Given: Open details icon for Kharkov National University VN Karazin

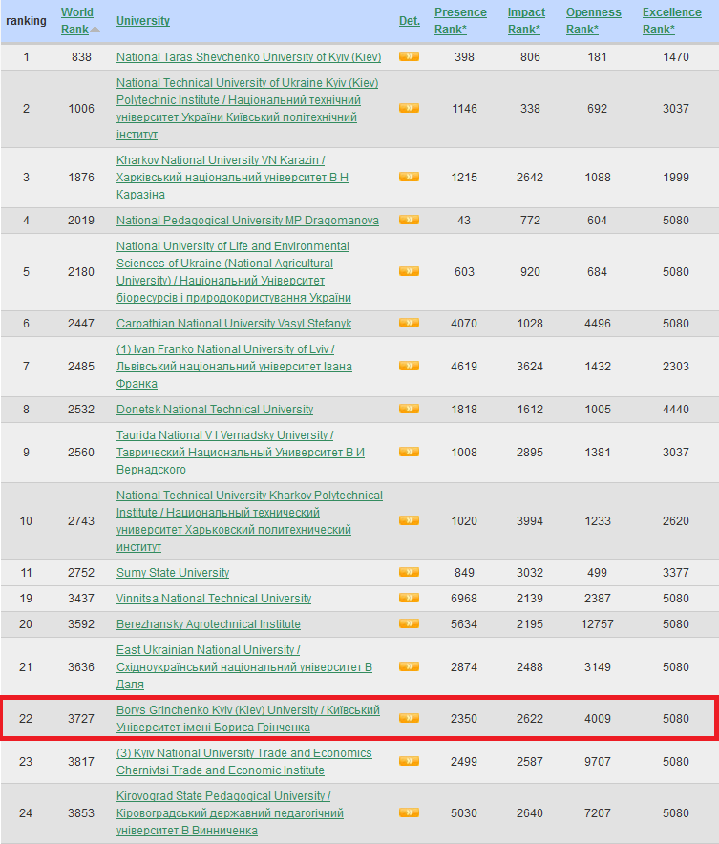Looking at the screenshot, I should point(409,177).
